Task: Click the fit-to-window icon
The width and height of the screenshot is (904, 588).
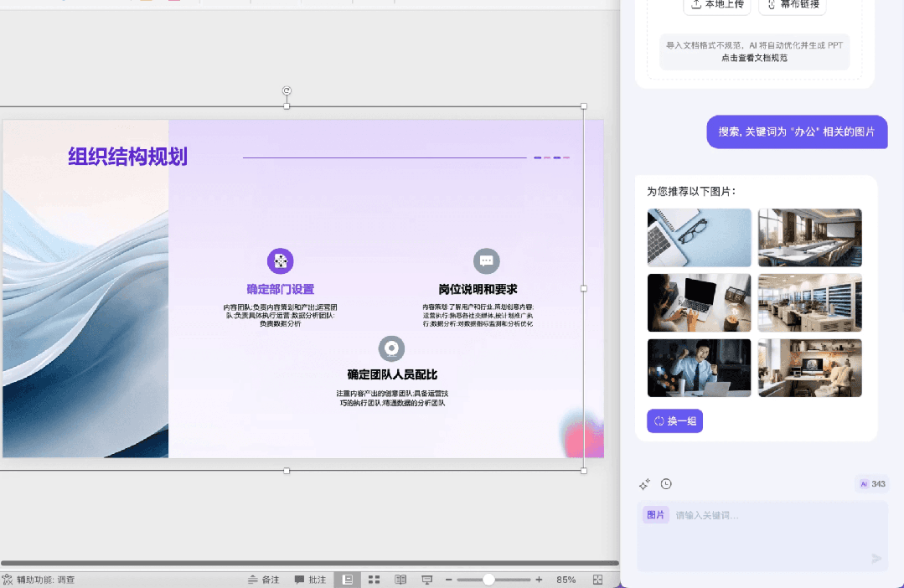Action: point(597,578)
